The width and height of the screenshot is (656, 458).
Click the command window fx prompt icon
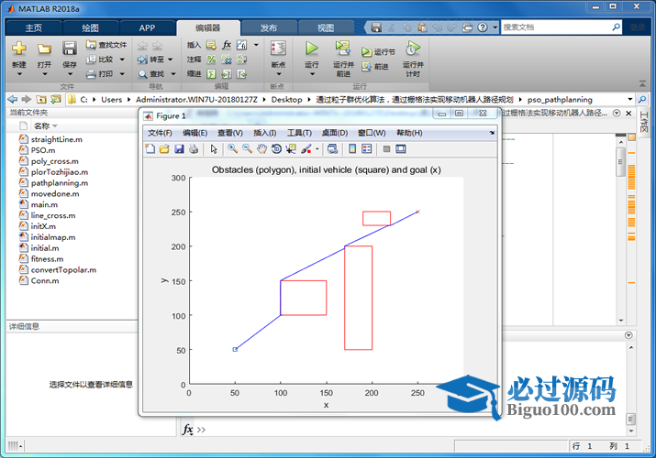[x=188, y=430]
